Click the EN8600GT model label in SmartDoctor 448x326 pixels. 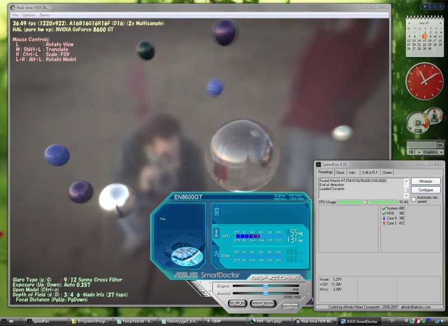point(188,197)
